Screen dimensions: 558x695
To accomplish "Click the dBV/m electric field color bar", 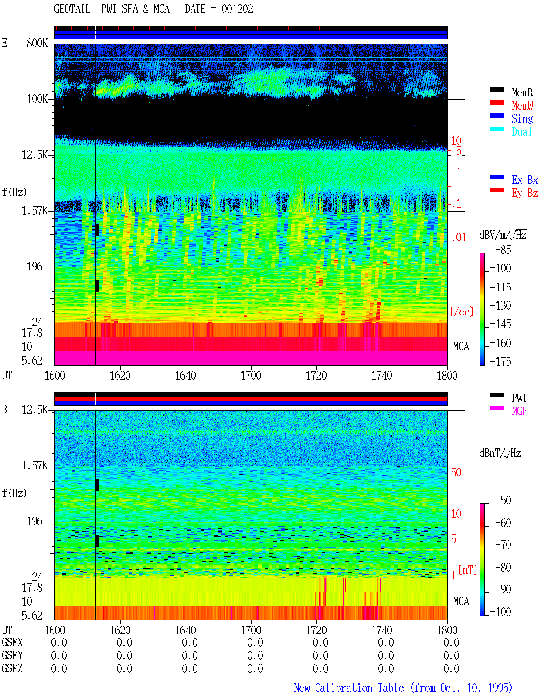I will point(482,309).
